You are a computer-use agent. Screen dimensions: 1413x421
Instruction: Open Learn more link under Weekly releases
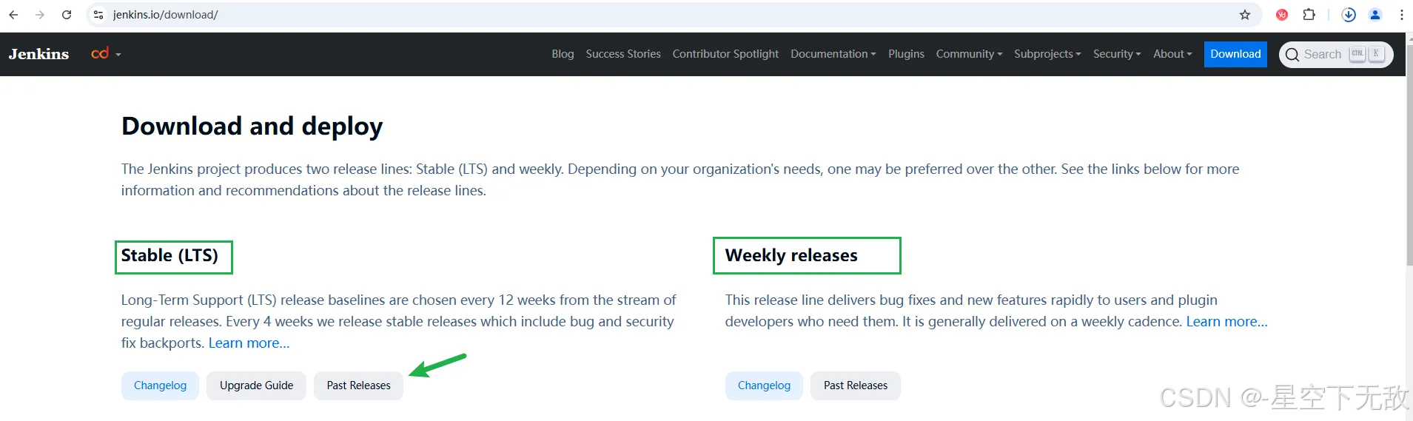point(1226,322)
